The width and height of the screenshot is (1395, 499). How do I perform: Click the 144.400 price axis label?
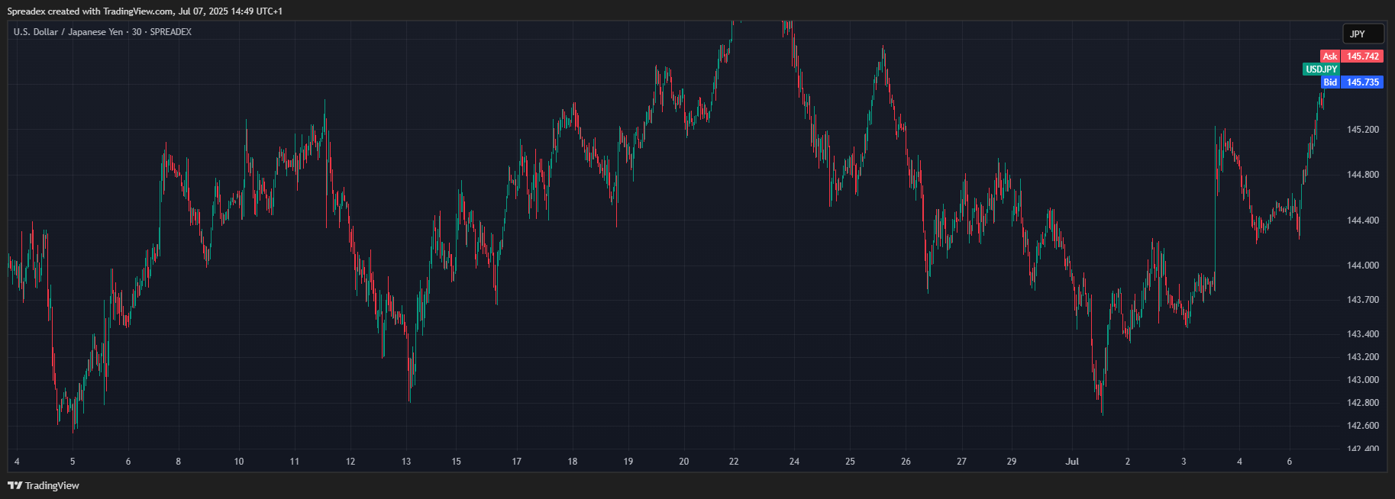click(1363, 221)
